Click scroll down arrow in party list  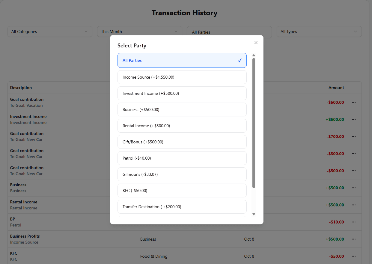coord(254,214)
